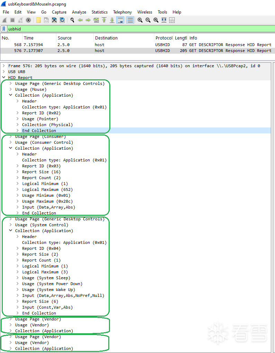275x353 pixels.
Task: Click the Reload capture file icon
Action: click(62, 20)
